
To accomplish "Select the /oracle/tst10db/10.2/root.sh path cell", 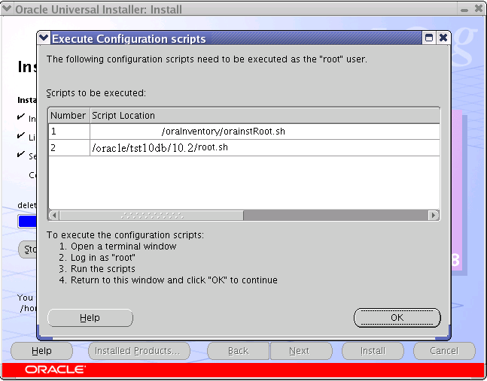I will coord(265,147).
